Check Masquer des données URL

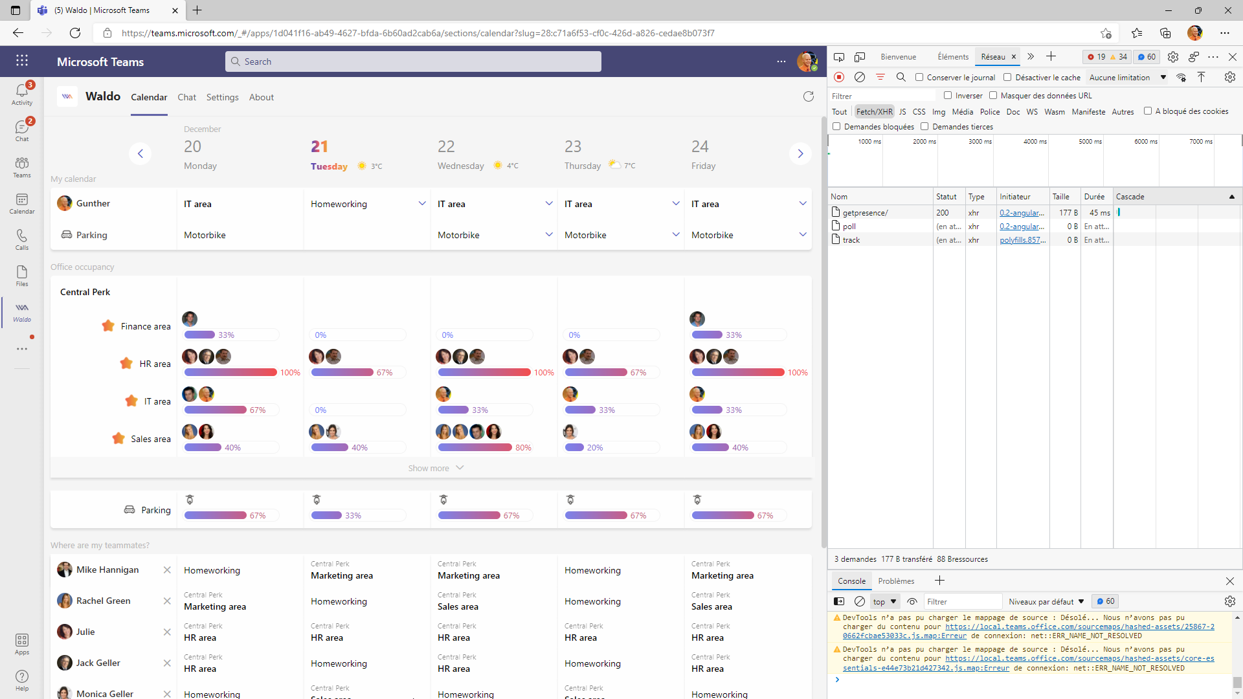(x=993, y=95)
